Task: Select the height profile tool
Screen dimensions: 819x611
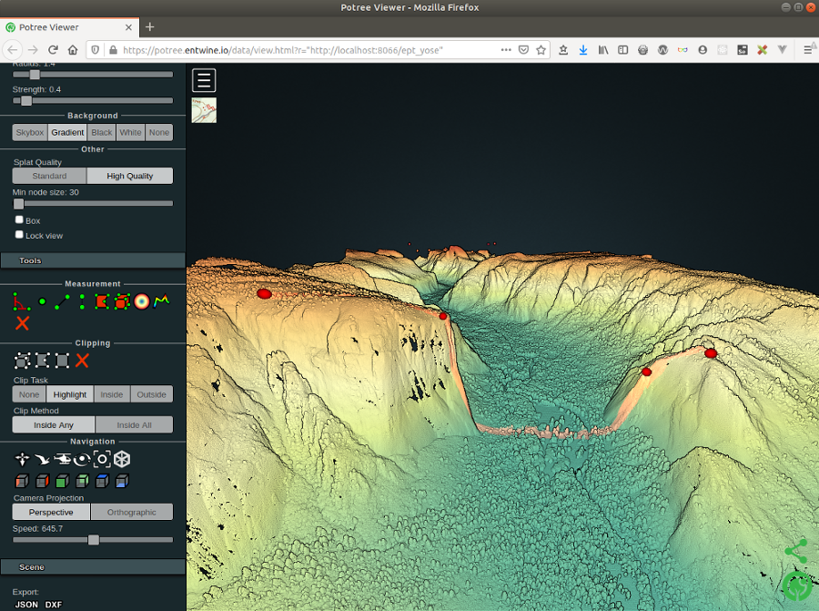Action: pos(162,300)
